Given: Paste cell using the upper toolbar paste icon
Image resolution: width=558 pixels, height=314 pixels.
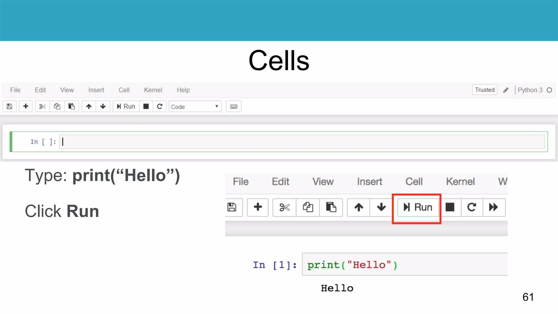Looking at the screenshot, I should point(72,106).
